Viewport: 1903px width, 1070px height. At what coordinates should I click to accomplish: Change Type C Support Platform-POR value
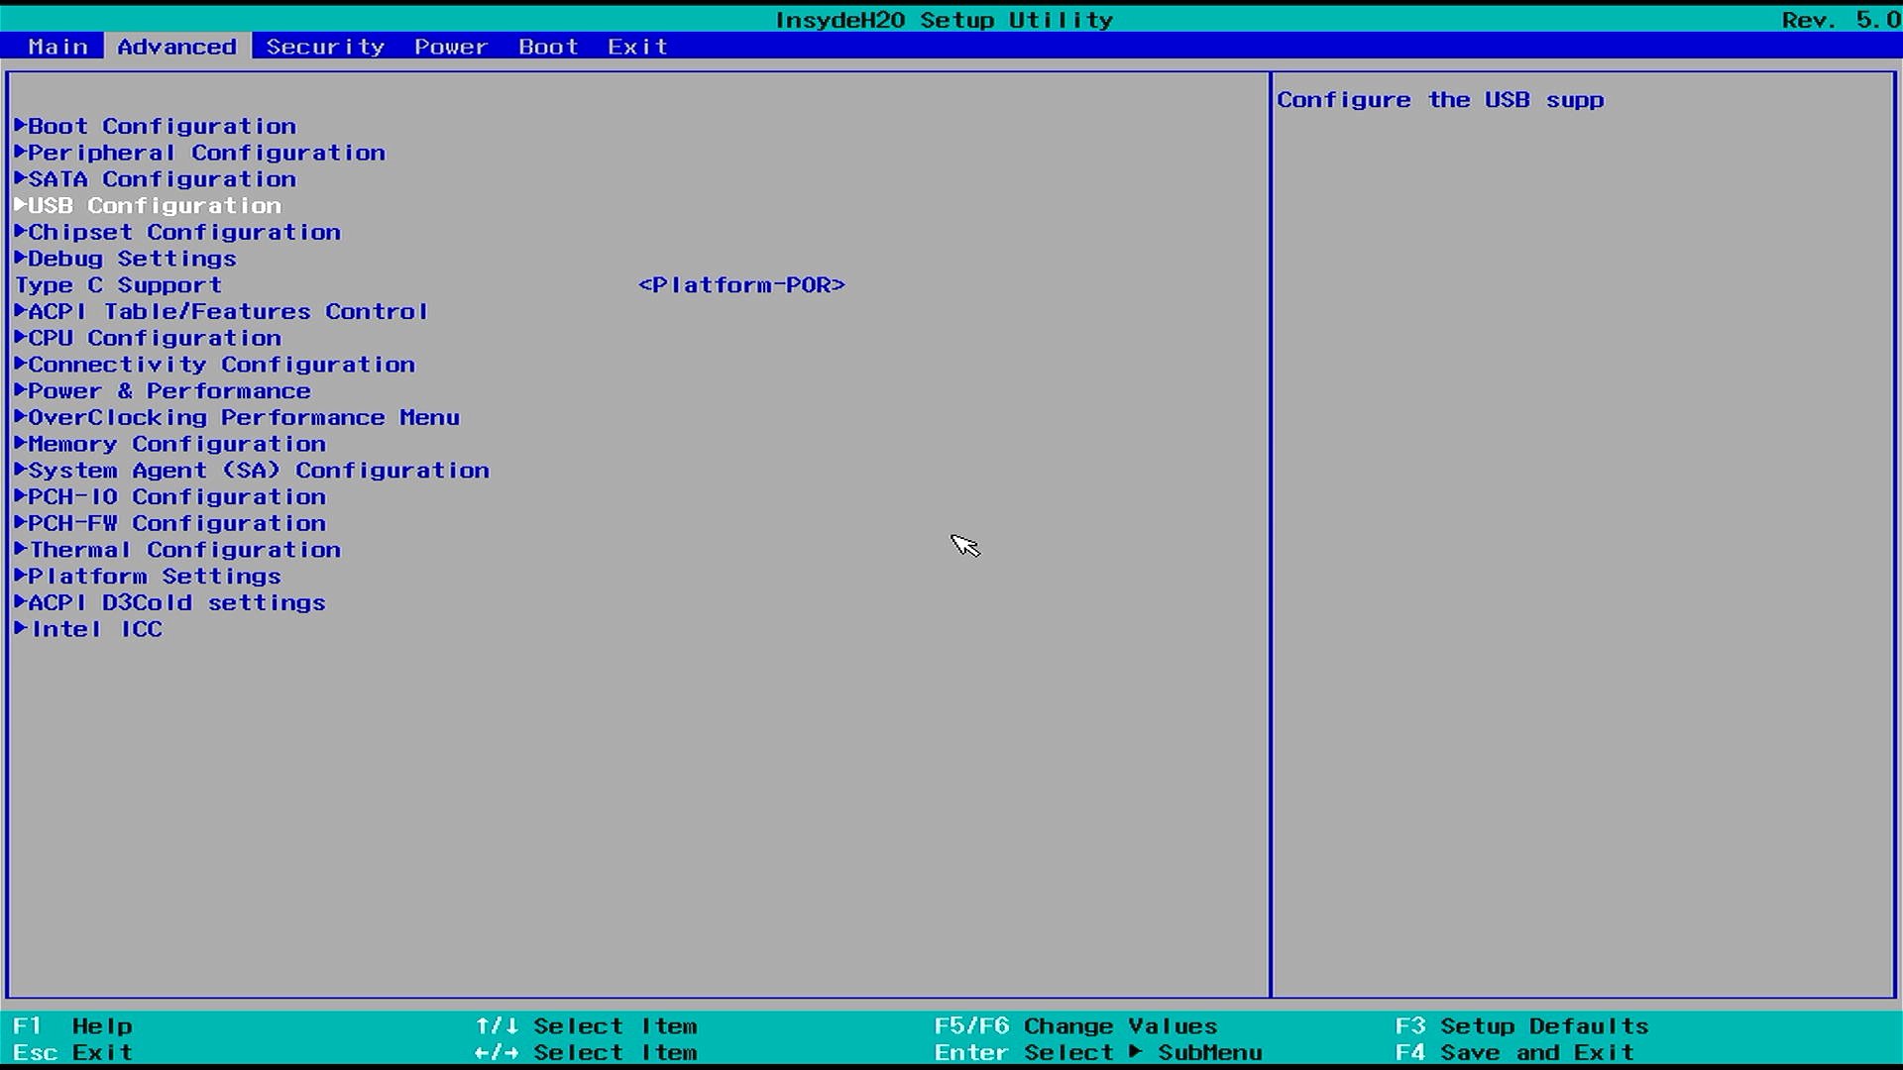[741, 285]
